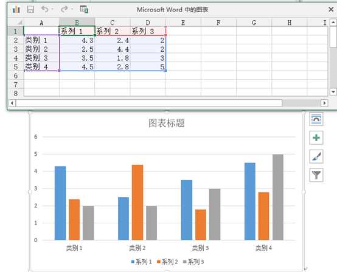Click the horizontal scrollbar right arrow

[325, 103]
